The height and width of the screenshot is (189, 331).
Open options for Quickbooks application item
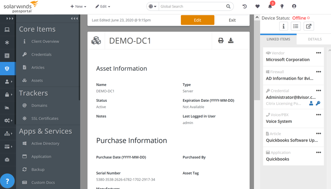318,152
